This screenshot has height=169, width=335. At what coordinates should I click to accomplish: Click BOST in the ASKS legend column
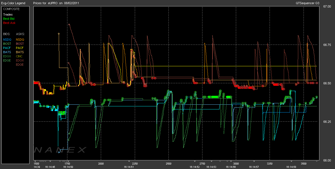click(20, 44)
